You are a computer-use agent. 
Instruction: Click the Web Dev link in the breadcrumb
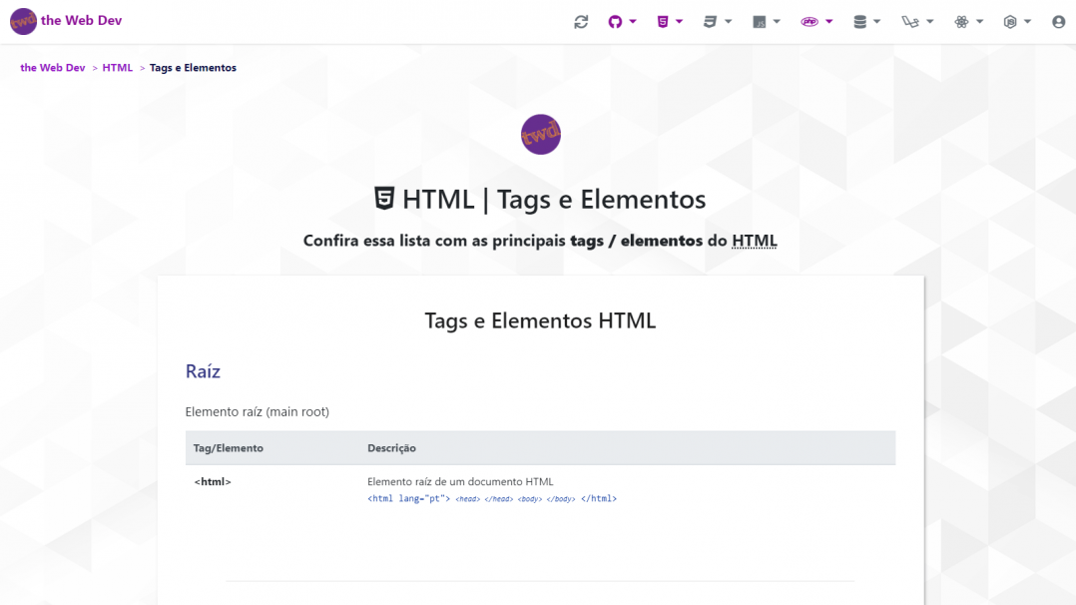(x=52, y=67)
